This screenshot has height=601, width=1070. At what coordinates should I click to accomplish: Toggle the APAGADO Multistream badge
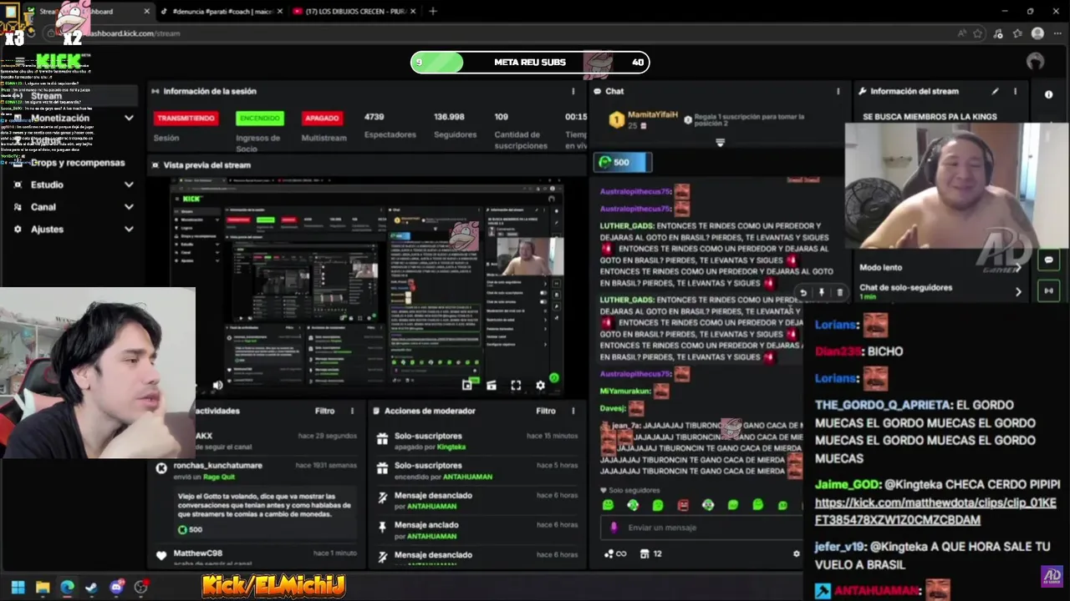322,119
